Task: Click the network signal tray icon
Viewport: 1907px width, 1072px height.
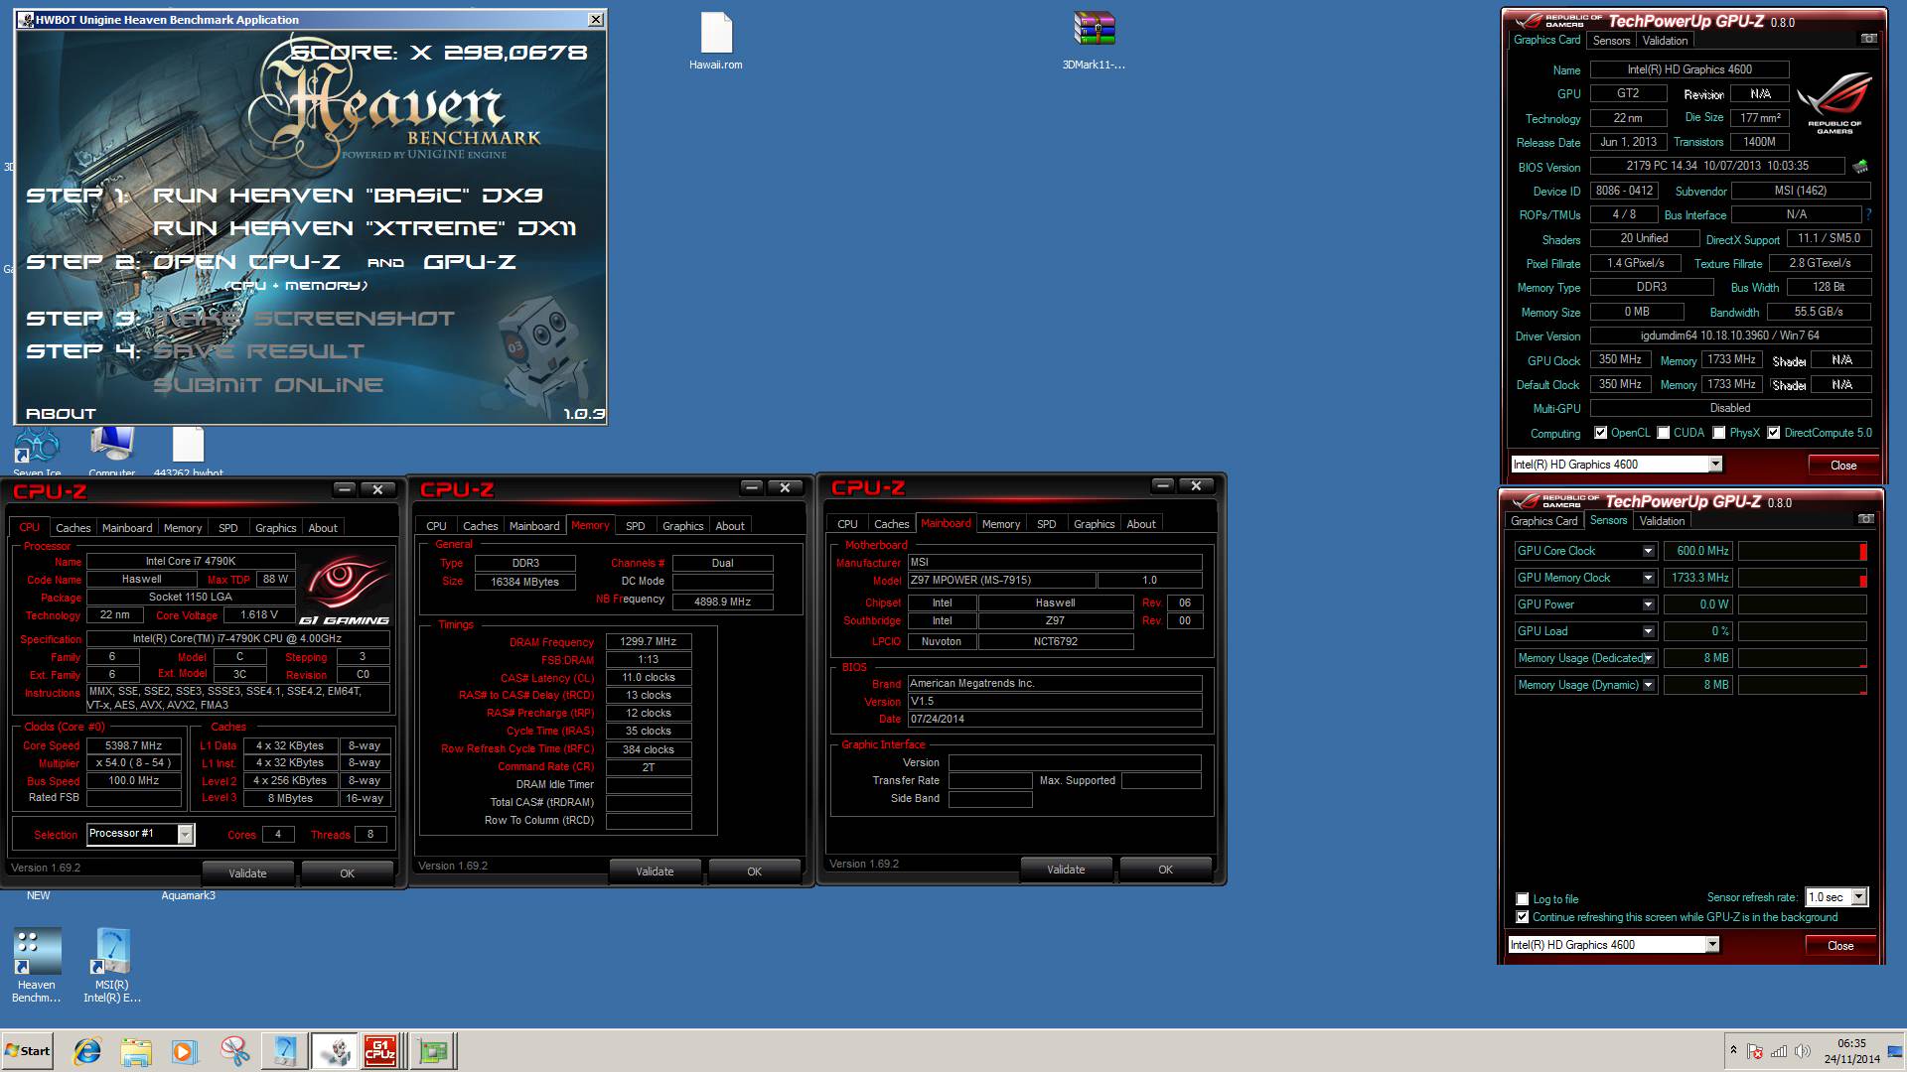Action: coord(1779,1051)
